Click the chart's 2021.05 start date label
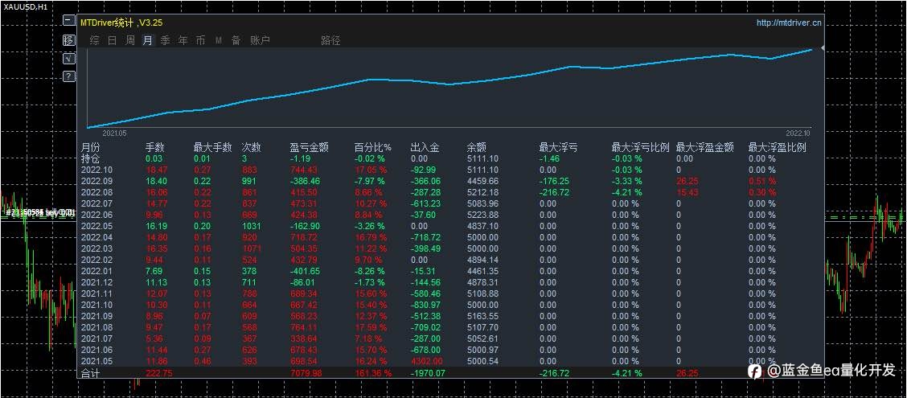 tap(114, 133)
